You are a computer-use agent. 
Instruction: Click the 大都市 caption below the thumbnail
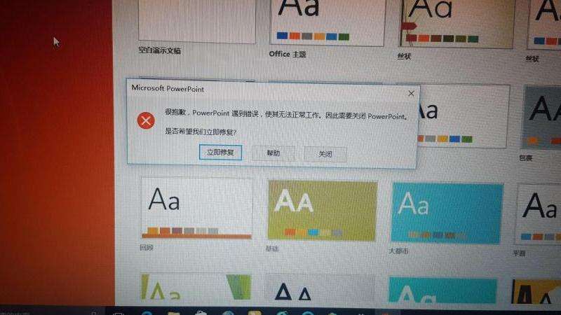pyautogui.click(x=399, y=250)
